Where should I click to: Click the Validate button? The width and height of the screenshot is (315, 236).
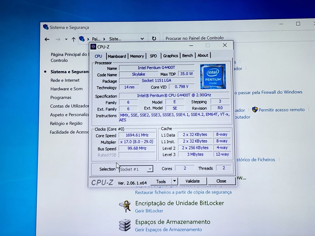(192, 181)
